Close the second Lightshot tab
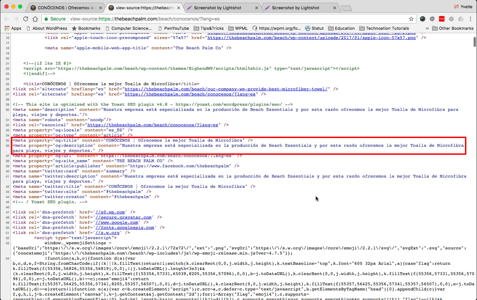Screen dimensions: 477x300 (335, 8)
